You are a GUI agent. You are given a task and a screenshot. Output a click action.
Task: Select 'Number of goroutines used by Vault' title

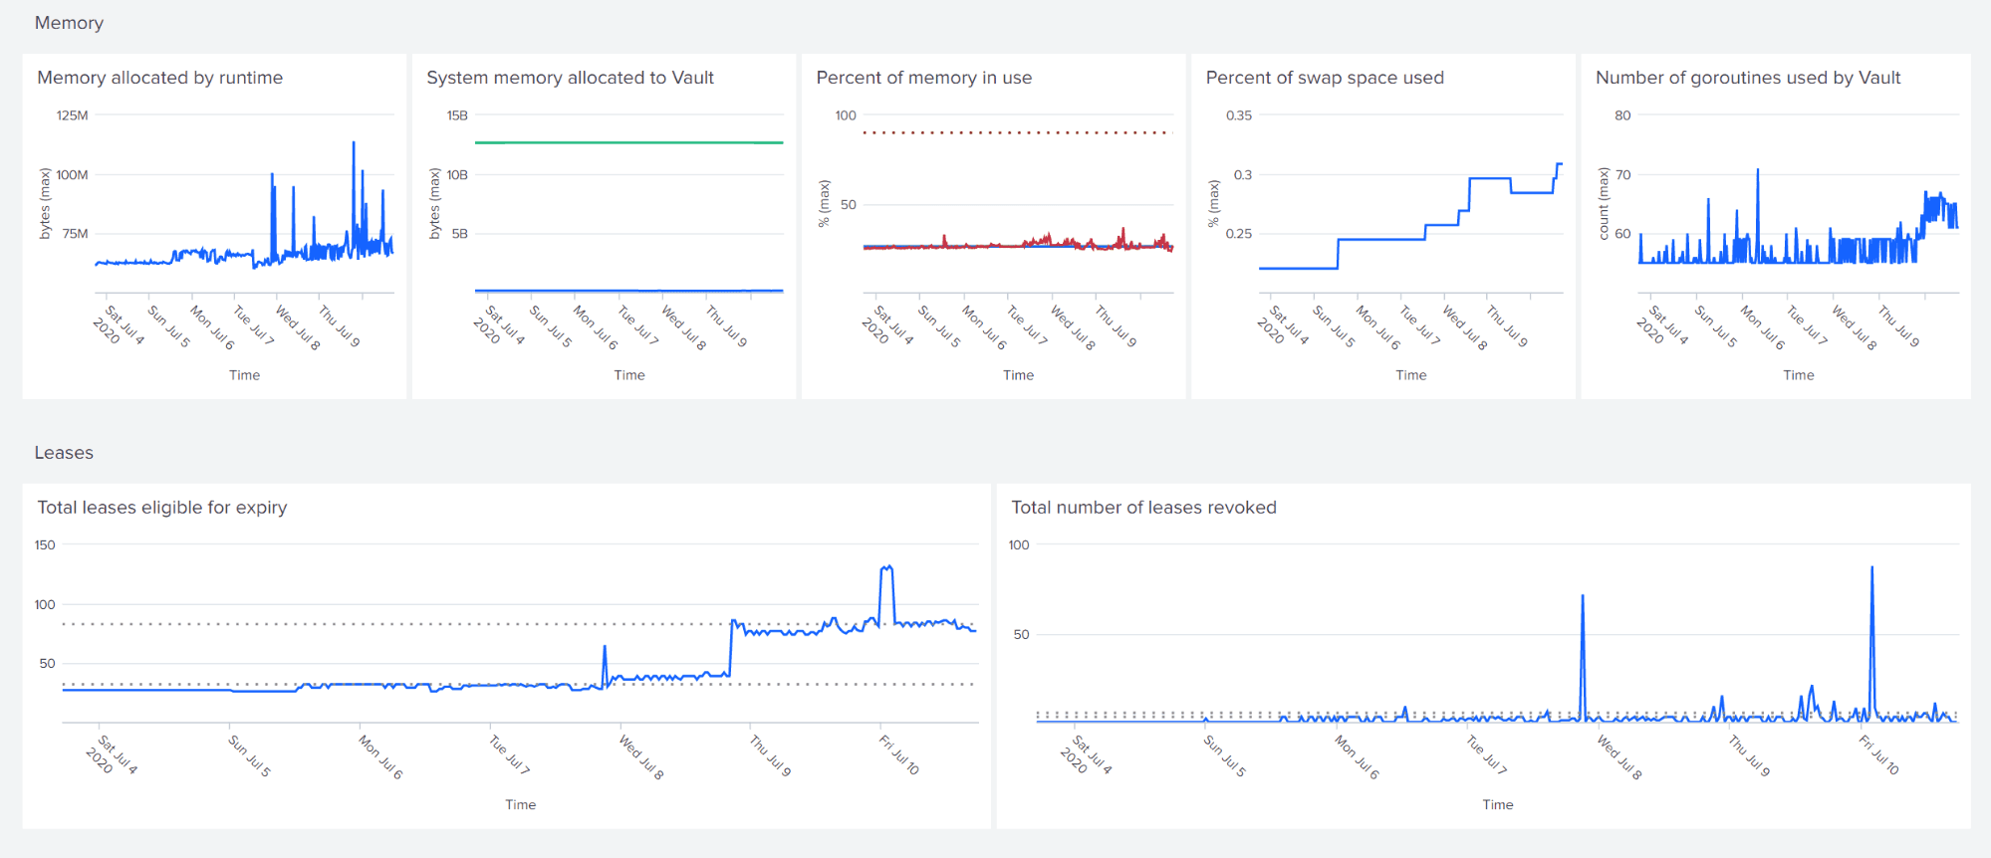point(1748,78)
